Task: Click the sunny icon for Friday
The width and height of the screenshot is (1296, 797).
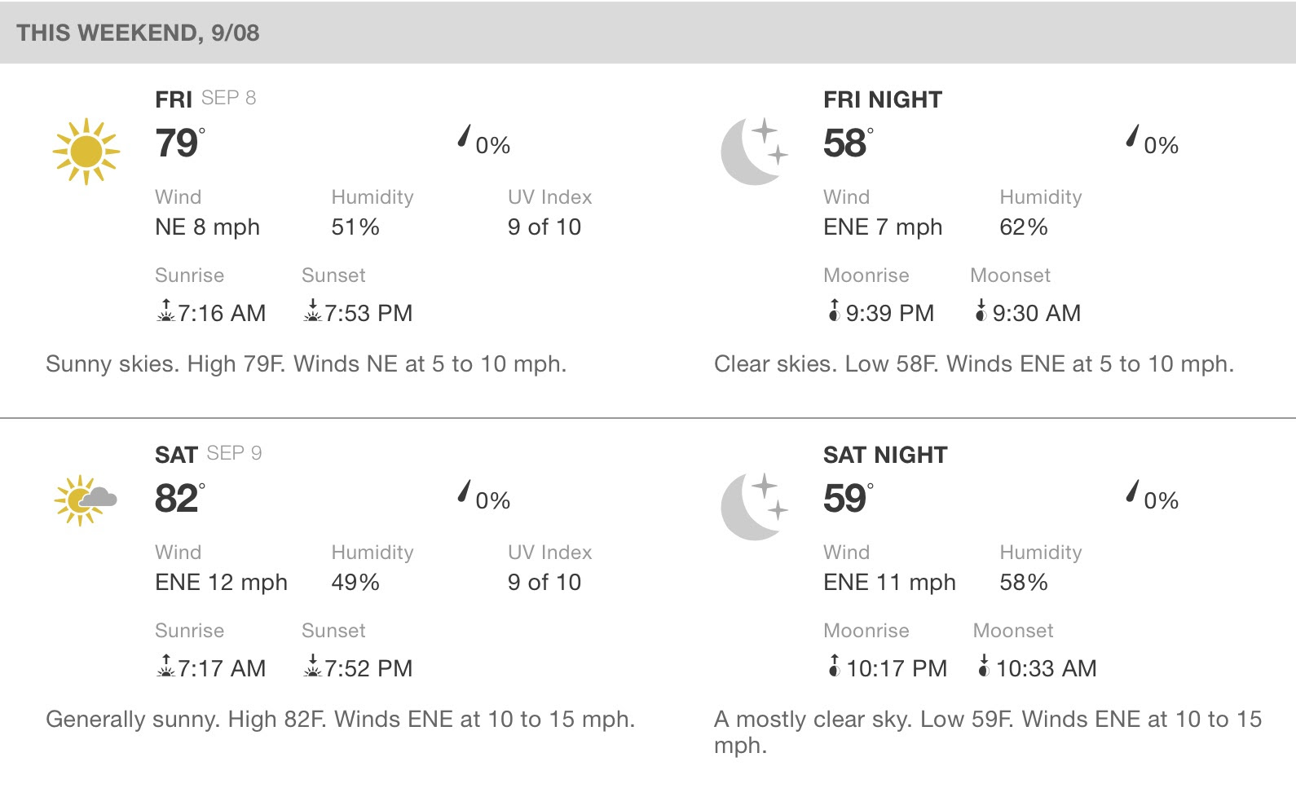Action: pyautogui.click(x=86, y=152)
